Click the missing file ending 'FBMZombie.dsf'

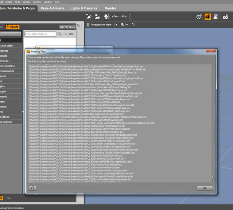pos(87,117)
